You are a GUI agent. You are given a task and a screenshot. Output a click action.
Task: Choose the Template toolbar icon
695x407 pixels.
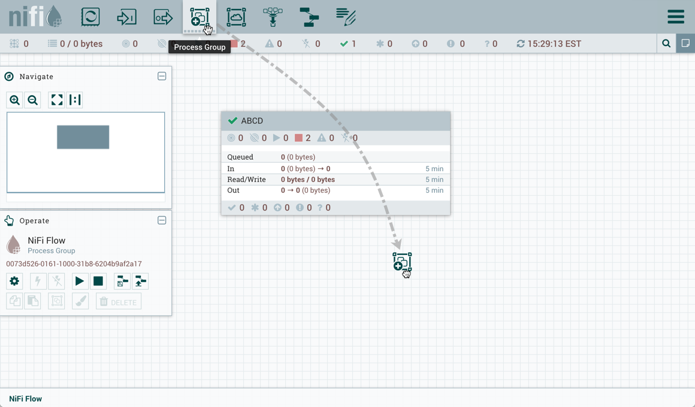coord(309,17)
